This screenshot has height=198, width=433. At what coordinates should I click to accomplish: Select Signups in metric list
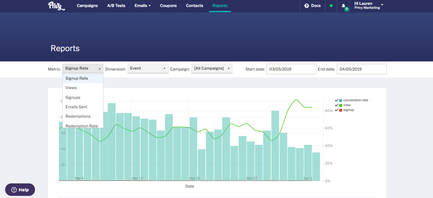tap(83, 97)
